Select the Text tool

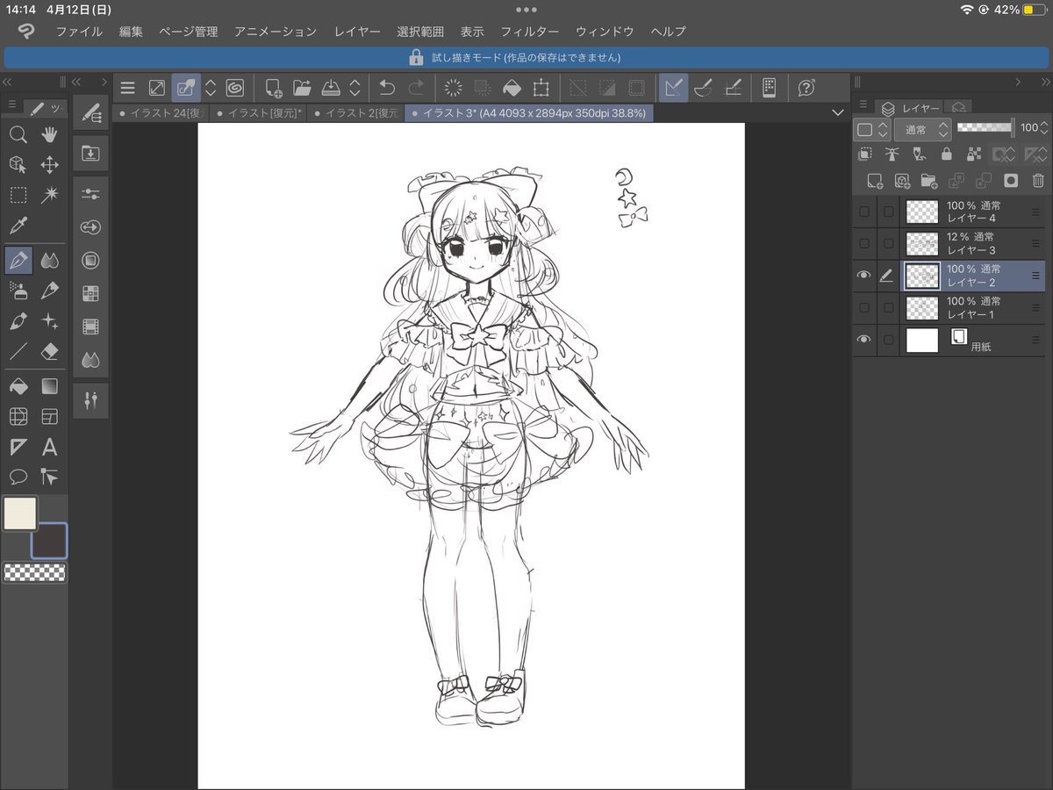click(50, 447)
